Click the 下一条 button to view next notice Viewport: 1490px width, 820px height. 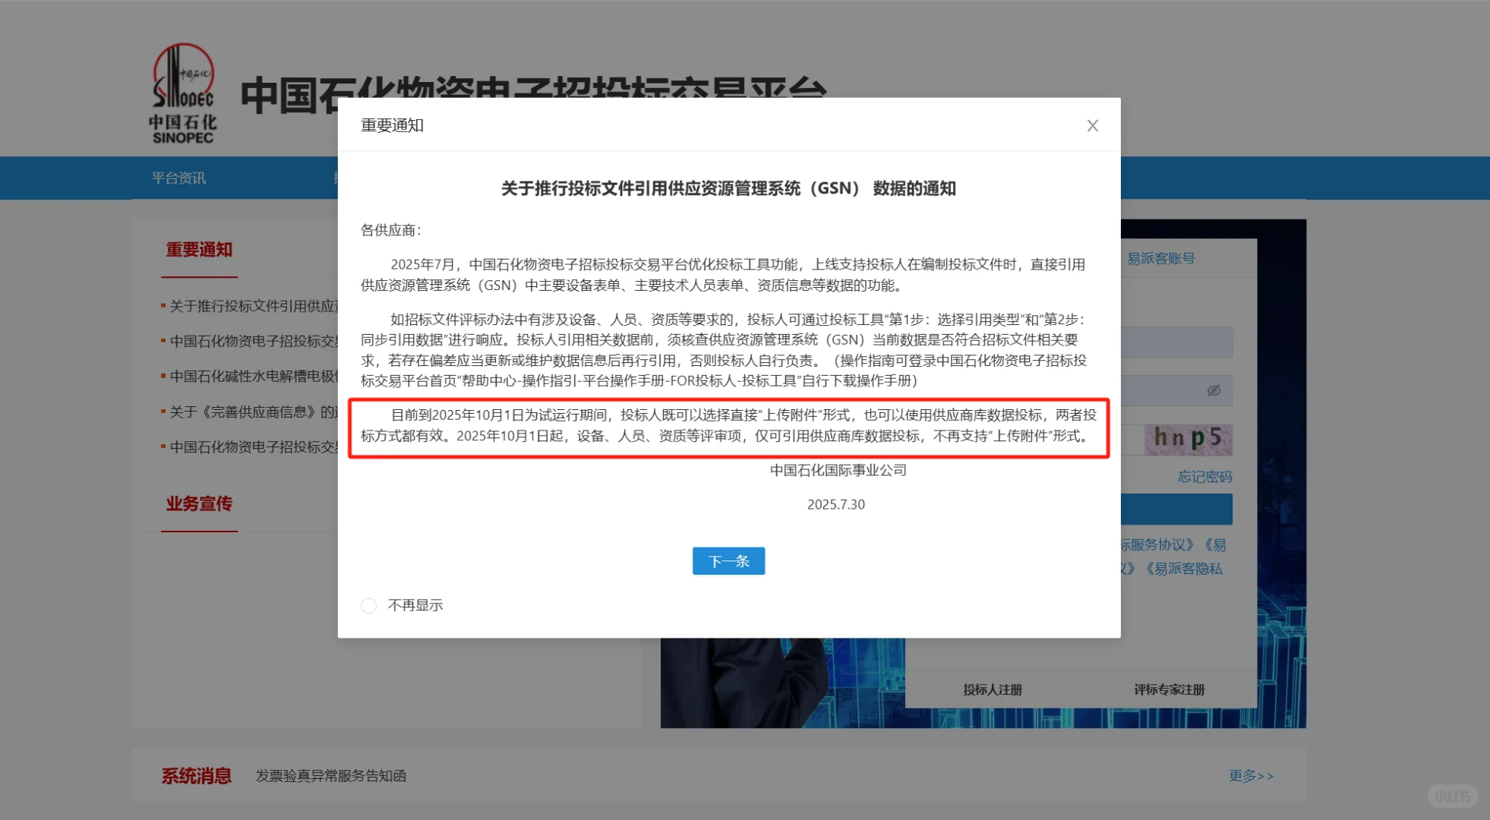click(728, 560)
